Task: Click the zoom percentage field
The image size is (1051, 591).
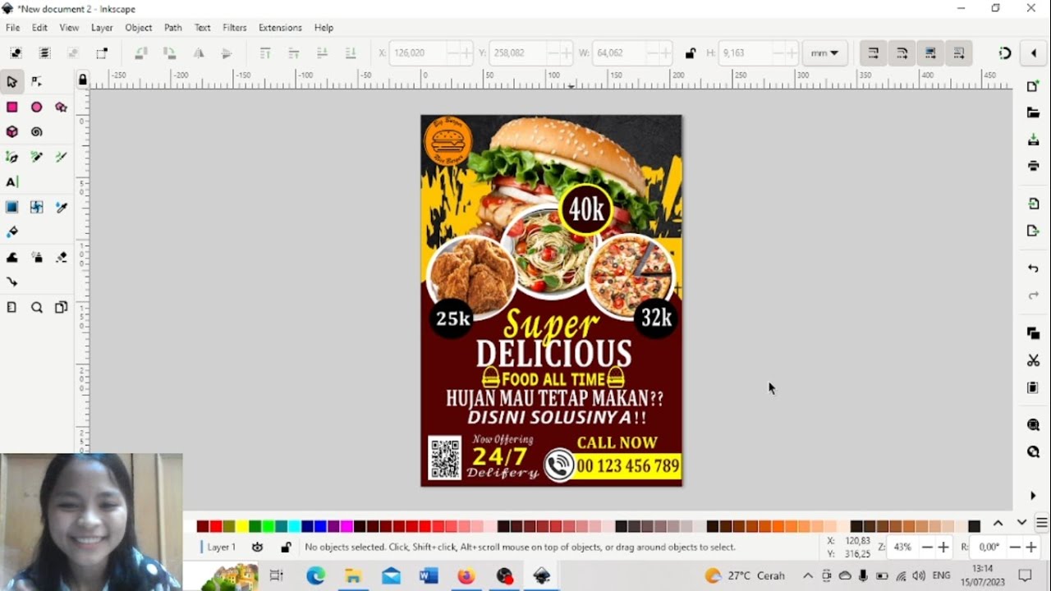Action: 903,547
